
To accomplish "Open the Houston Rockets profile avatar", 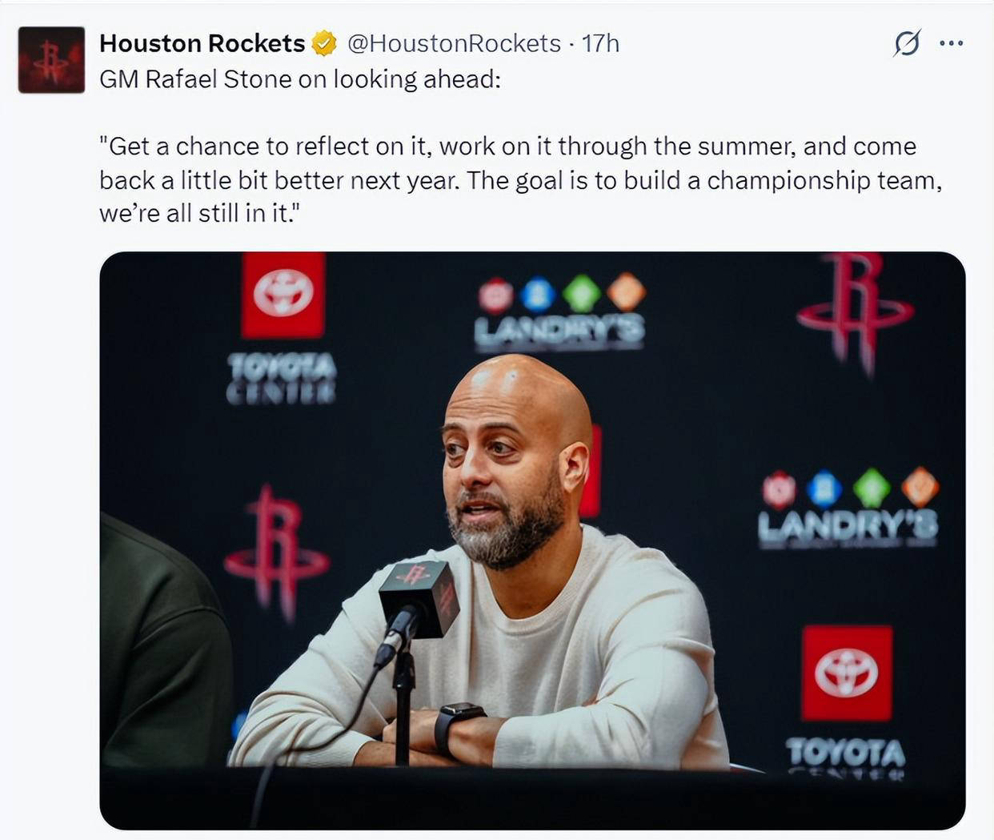I will (51, 60).
